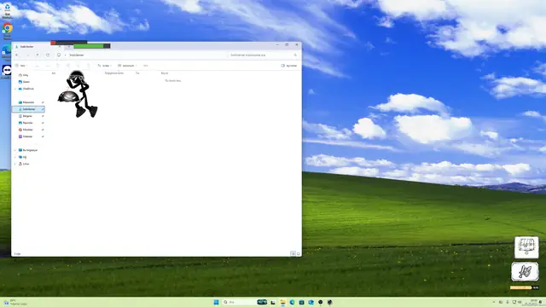Click the green health bar overlay
Screen dimensions: 546x307
[x=92, y=46]
